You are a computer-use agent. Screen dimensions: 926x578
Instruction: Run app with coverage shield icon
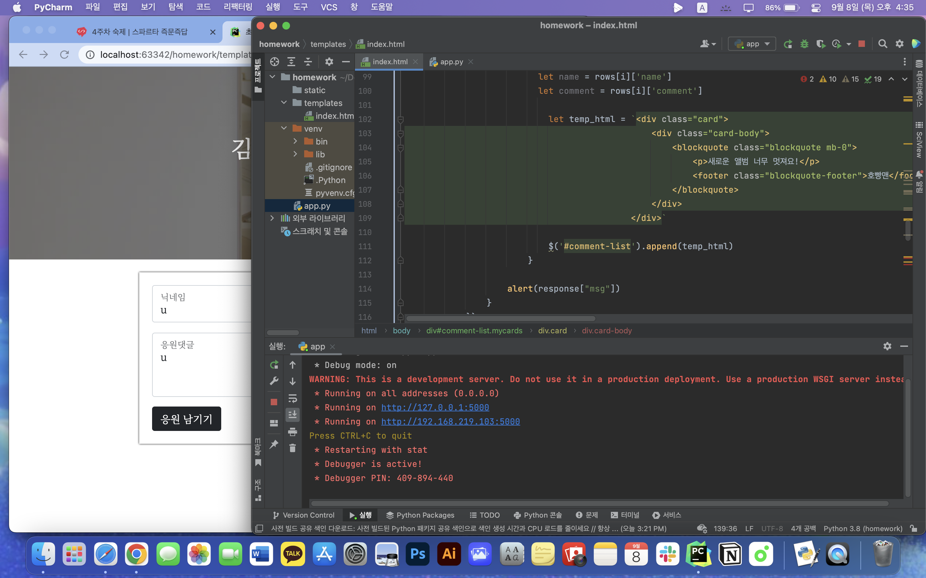(821, 44)
